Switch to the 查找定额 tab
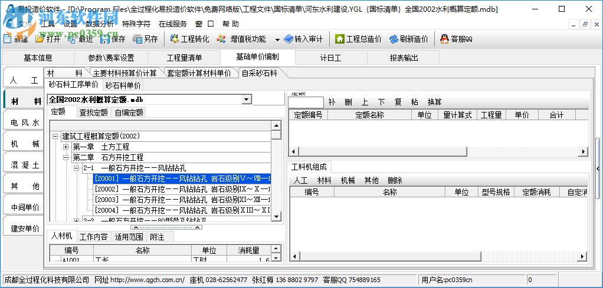The width and height of the screenshot is (603, 288). point(93,112)
